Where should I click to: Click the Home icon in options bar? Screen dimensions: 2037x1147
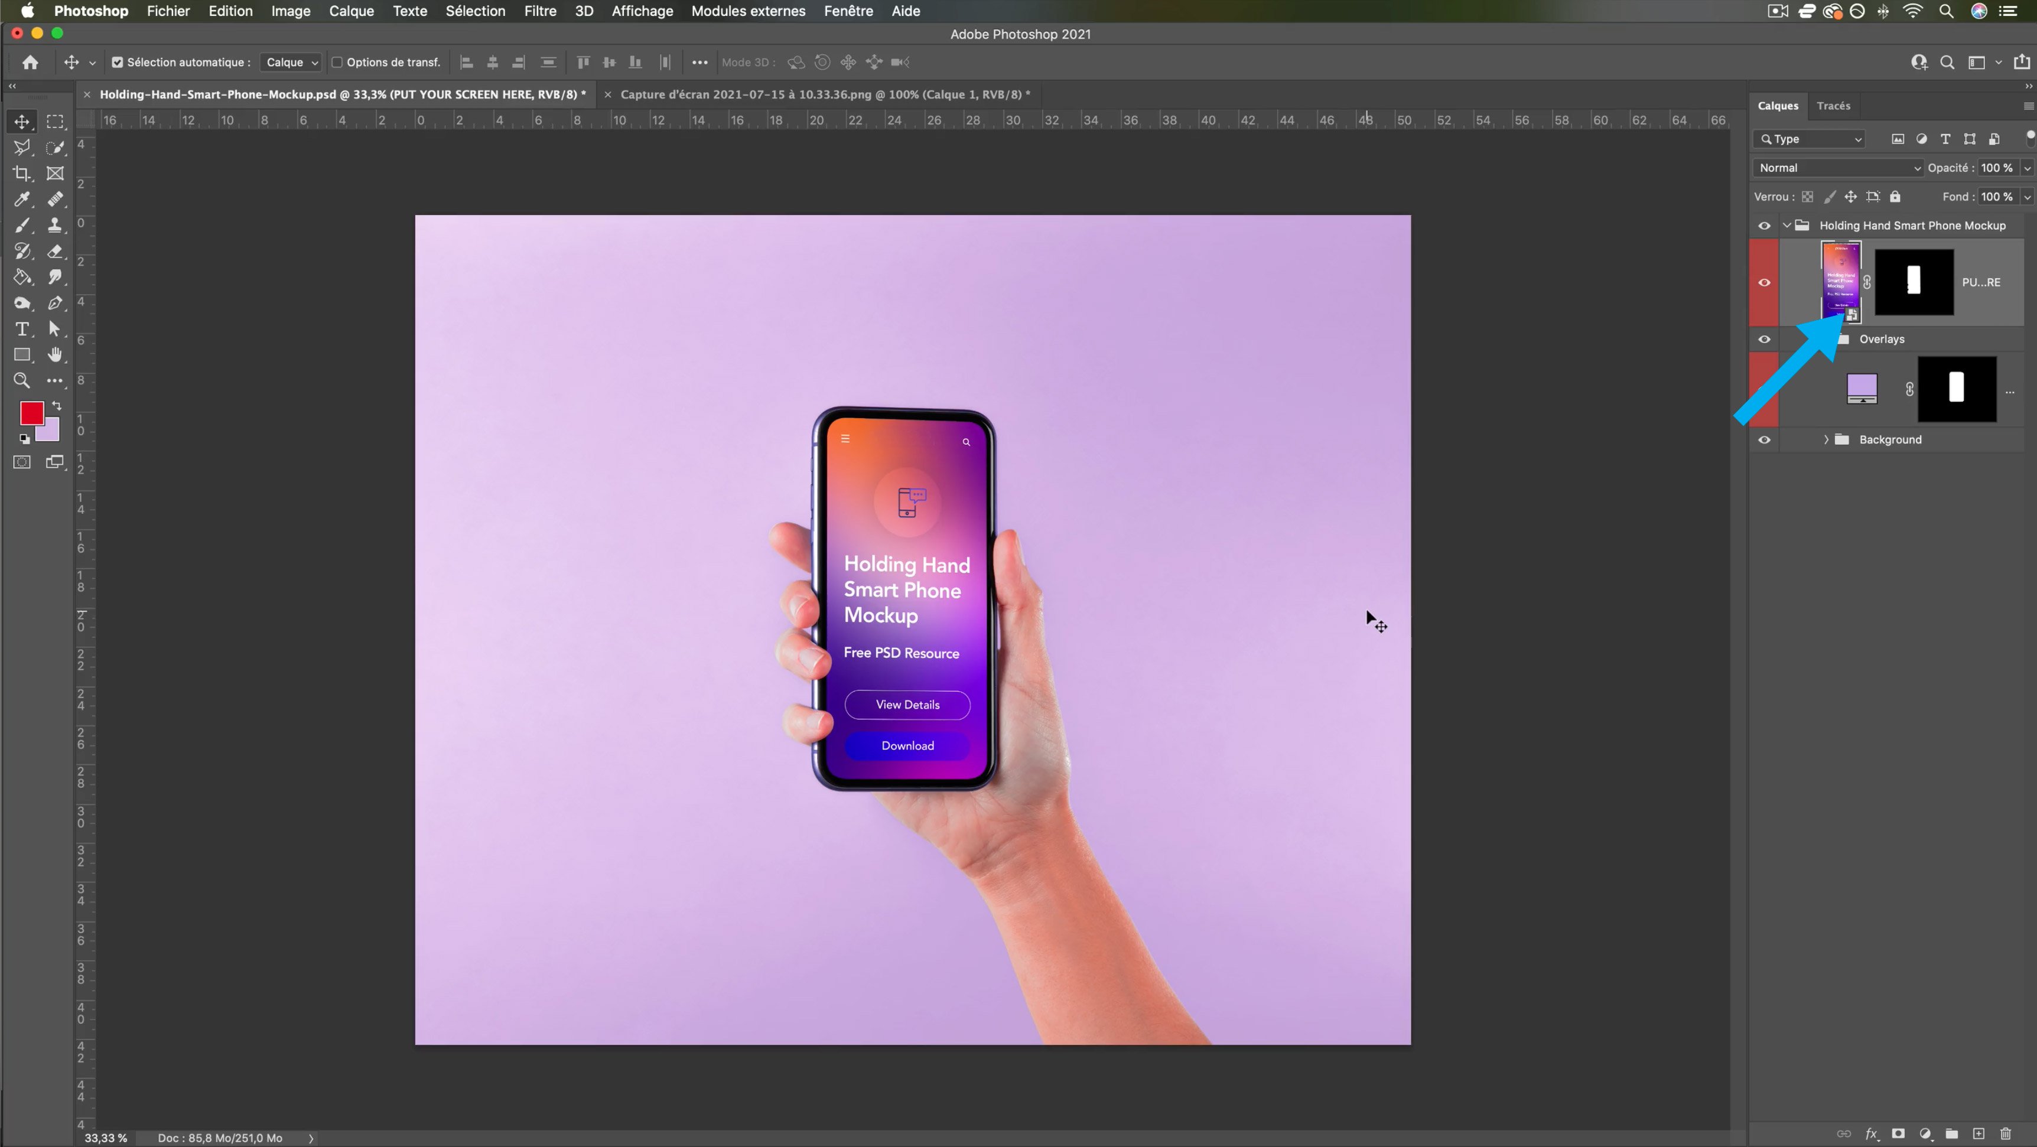[x=30, y=63]
